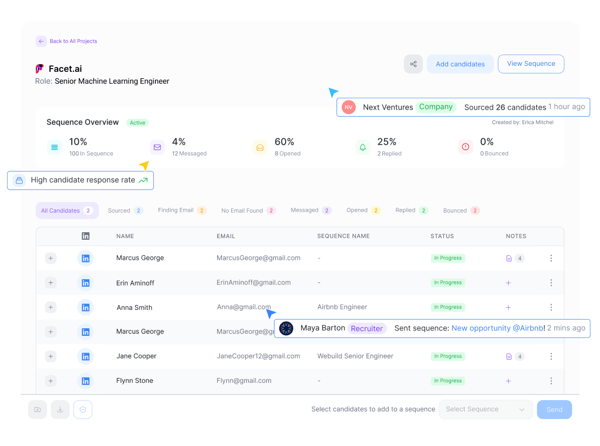The height and width of the screenshot is (446, 600).
Task: Open Flynn Stone's row options menu
Action: (x=551, y=381)
